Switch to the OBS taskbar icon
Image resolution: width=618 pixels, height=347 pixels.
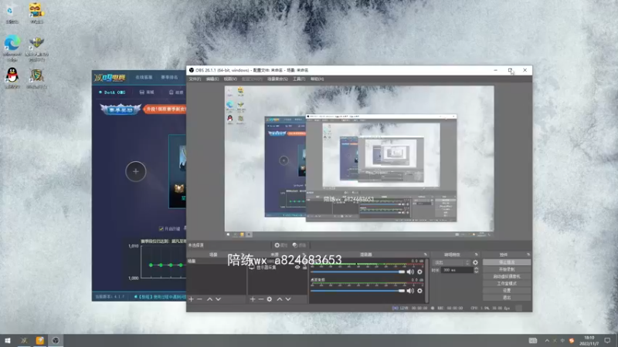click(56, 341)
